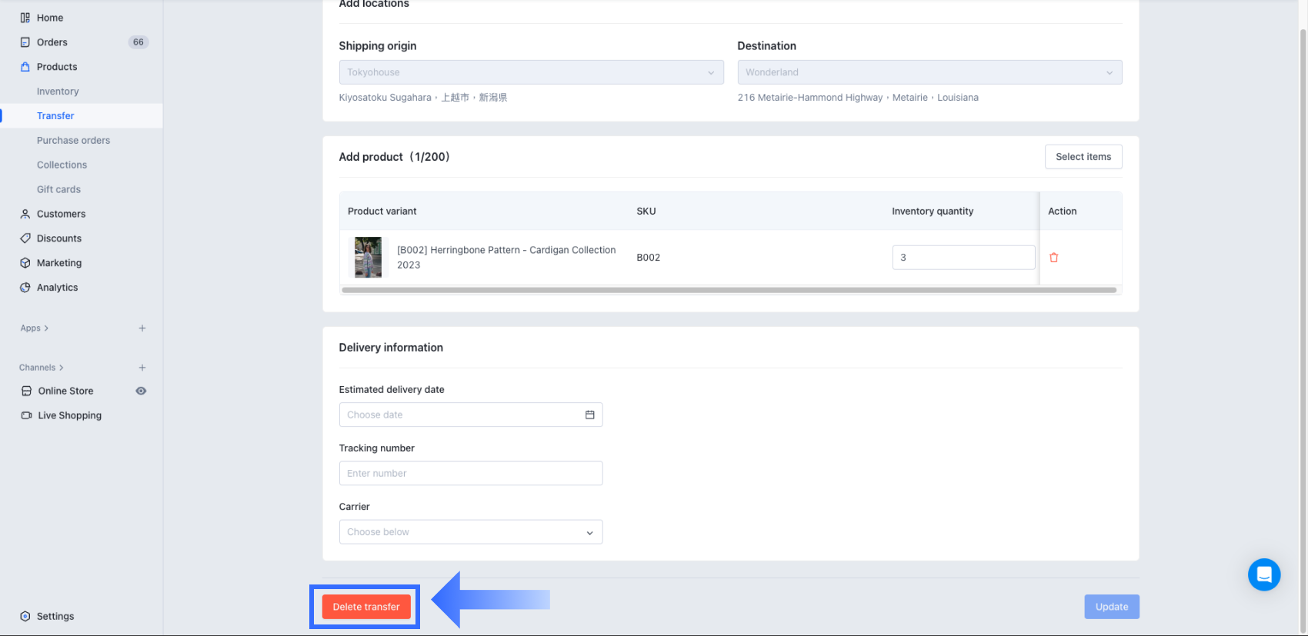Image resolution: width=1308 pixels, height=636 pixels.
Task: Click the Estimated delivery date field
Action: click(471, 415)
